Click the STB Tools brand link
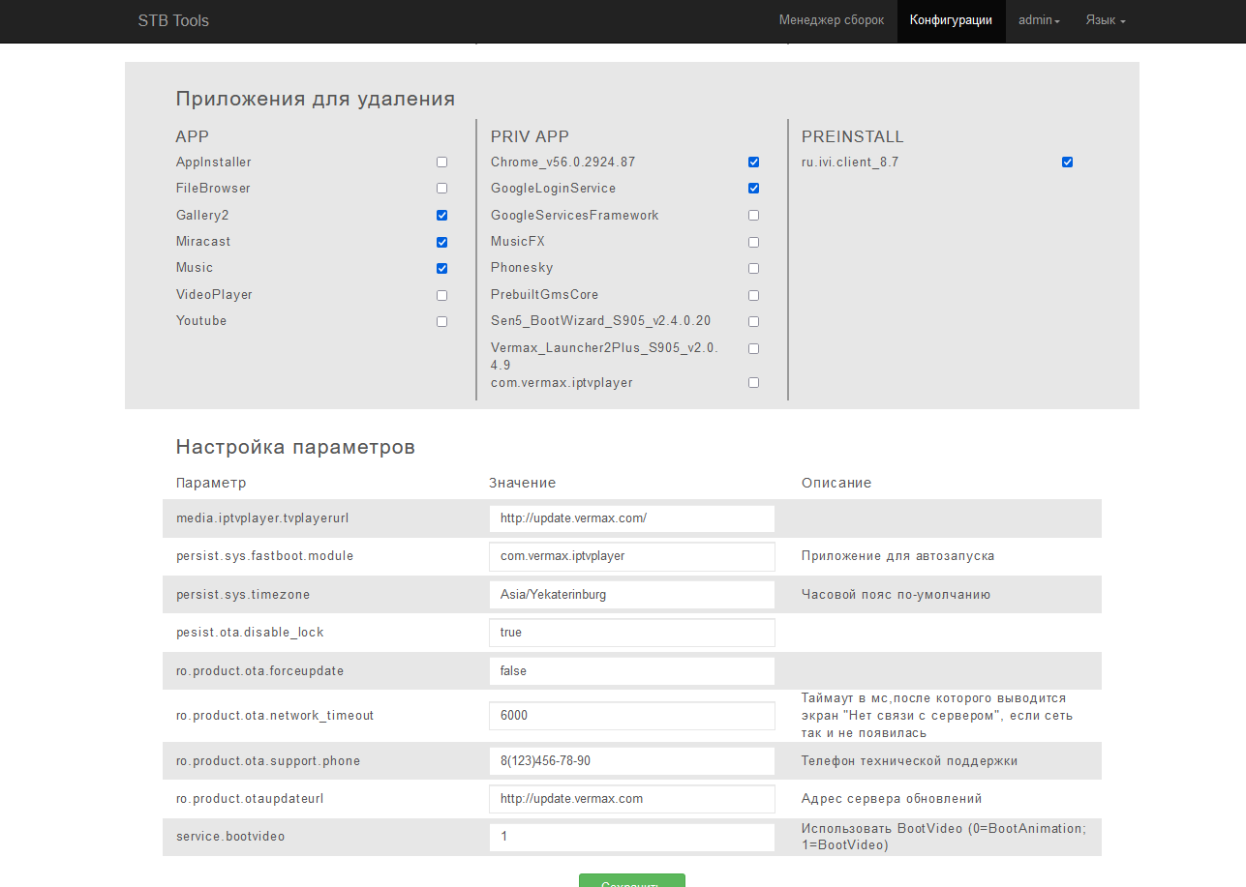 pyautogui.click(x=173, y=20)
